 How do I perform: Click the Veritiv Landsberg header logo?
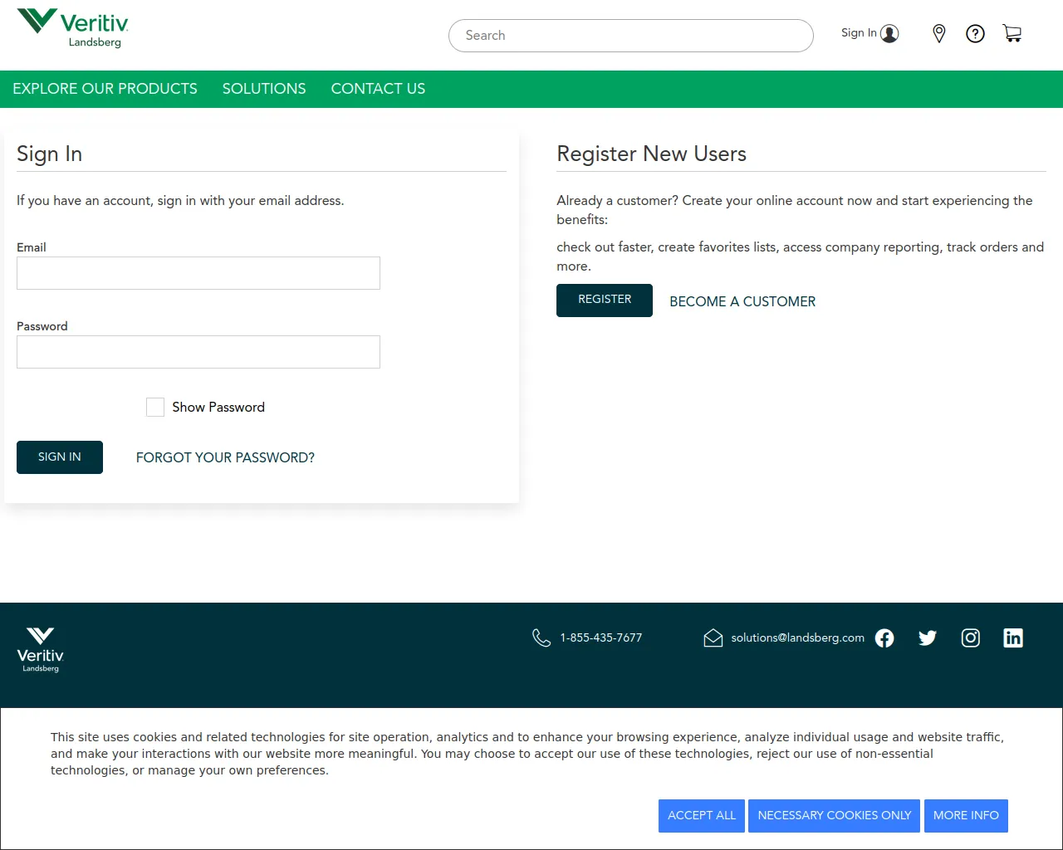point(73,28)
